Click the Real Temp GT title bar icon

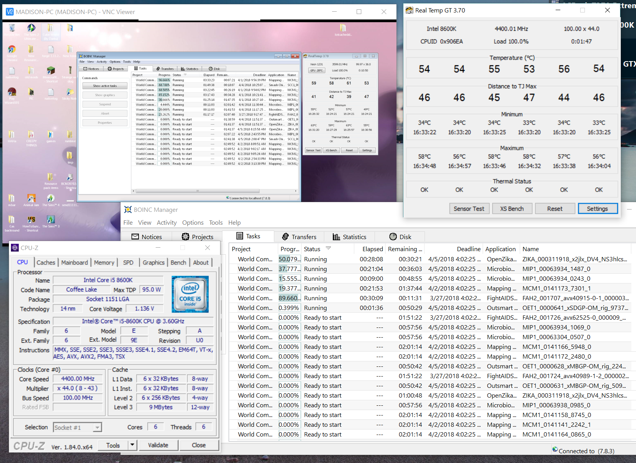(409, 10)
